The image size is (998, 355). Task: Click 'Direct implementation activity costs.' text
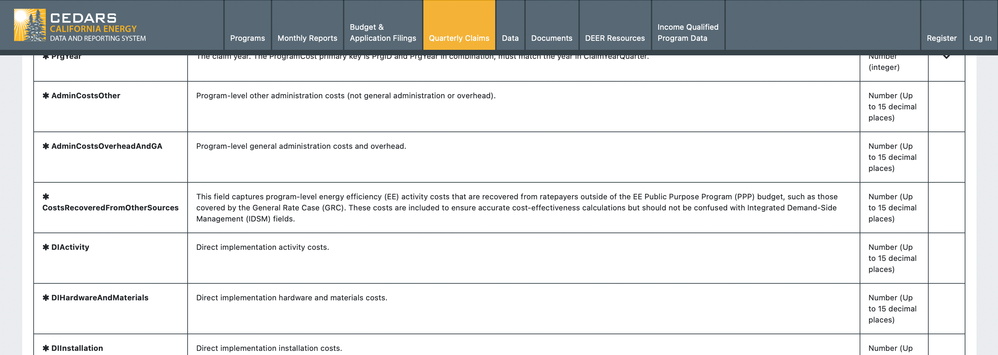coord(262,247)
